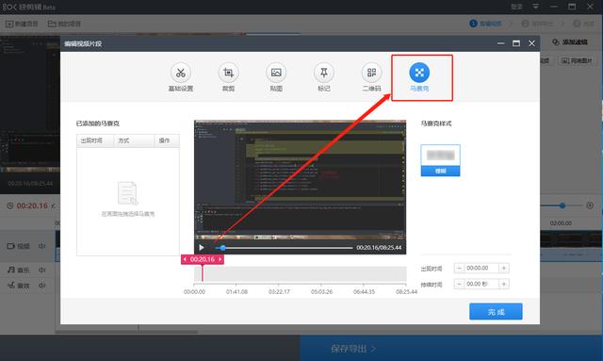Open the title bar dropdown arrow menu
Image resolution: width=603 pixels, height=361 pixels.
535,7
